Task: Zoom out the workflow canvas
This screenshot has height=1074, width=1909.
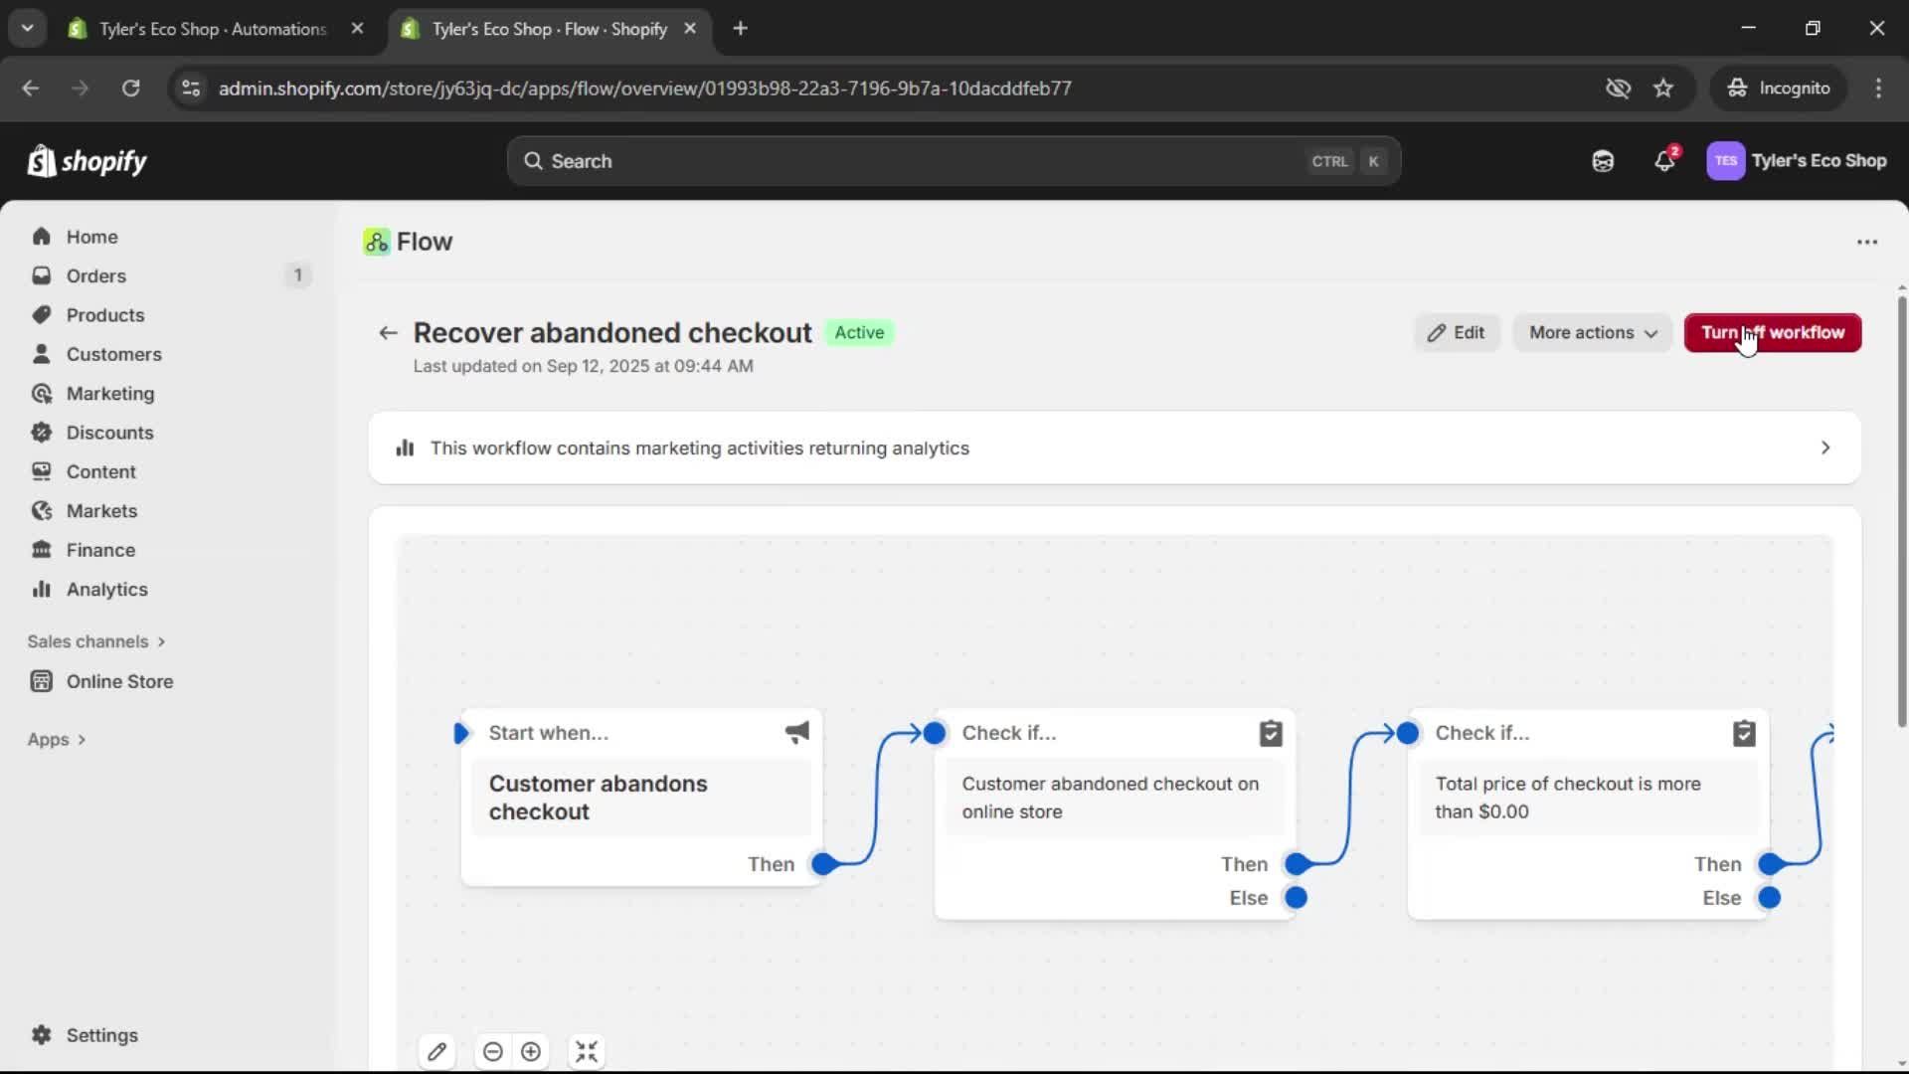Action: pyautogui.click(x=493, y=1051)
